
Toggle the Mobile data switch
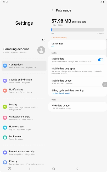100,60
